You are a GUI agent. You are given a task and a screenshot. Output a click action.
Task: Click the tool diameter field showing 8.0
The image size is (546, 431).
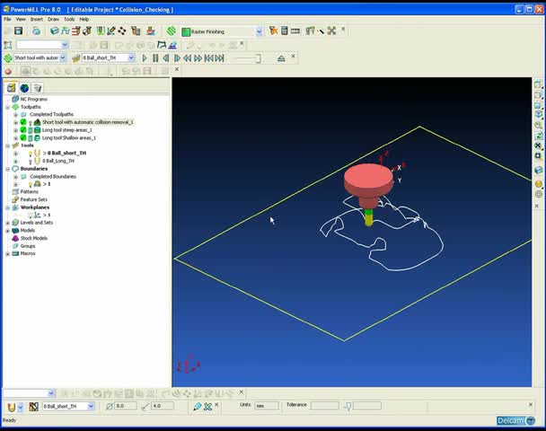pos(126,406)
